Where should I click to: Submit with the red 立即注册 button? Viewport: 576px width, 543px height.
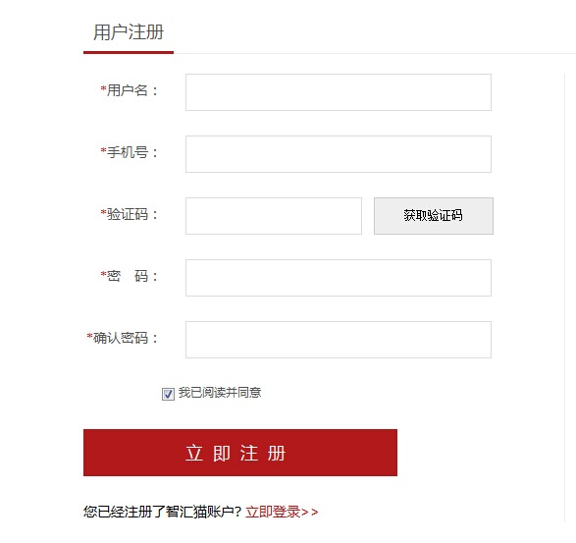[240, 453]
